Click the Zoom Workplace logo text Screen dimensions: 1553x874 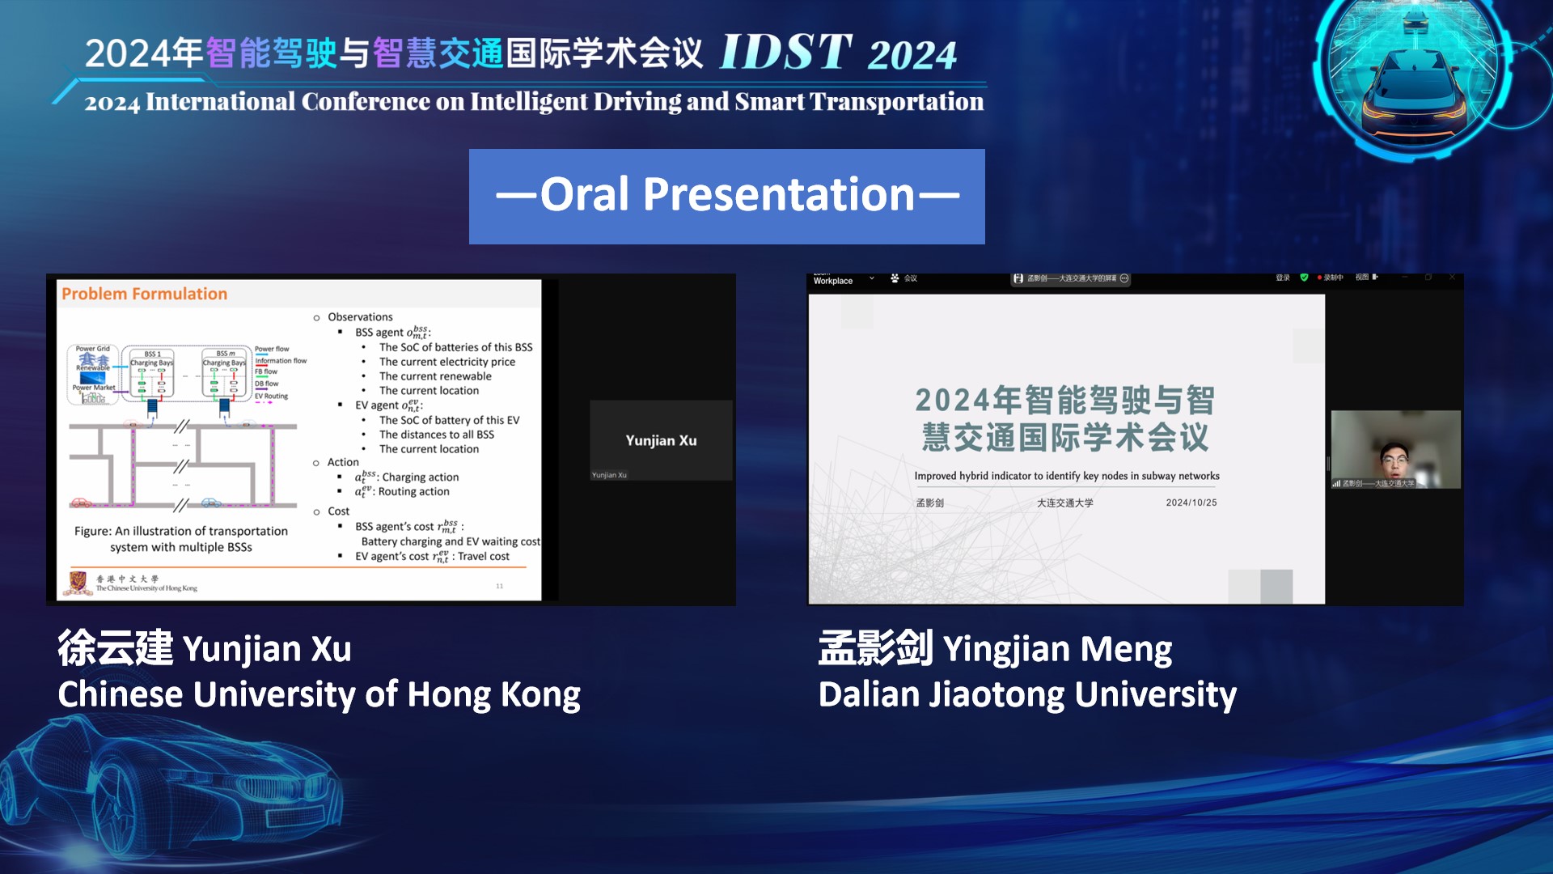[833, 280]
